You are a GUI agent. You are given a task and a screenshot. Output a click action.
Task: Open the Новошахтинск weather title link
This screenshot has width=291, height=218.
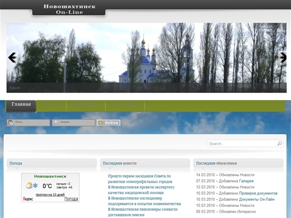(50, 176)
